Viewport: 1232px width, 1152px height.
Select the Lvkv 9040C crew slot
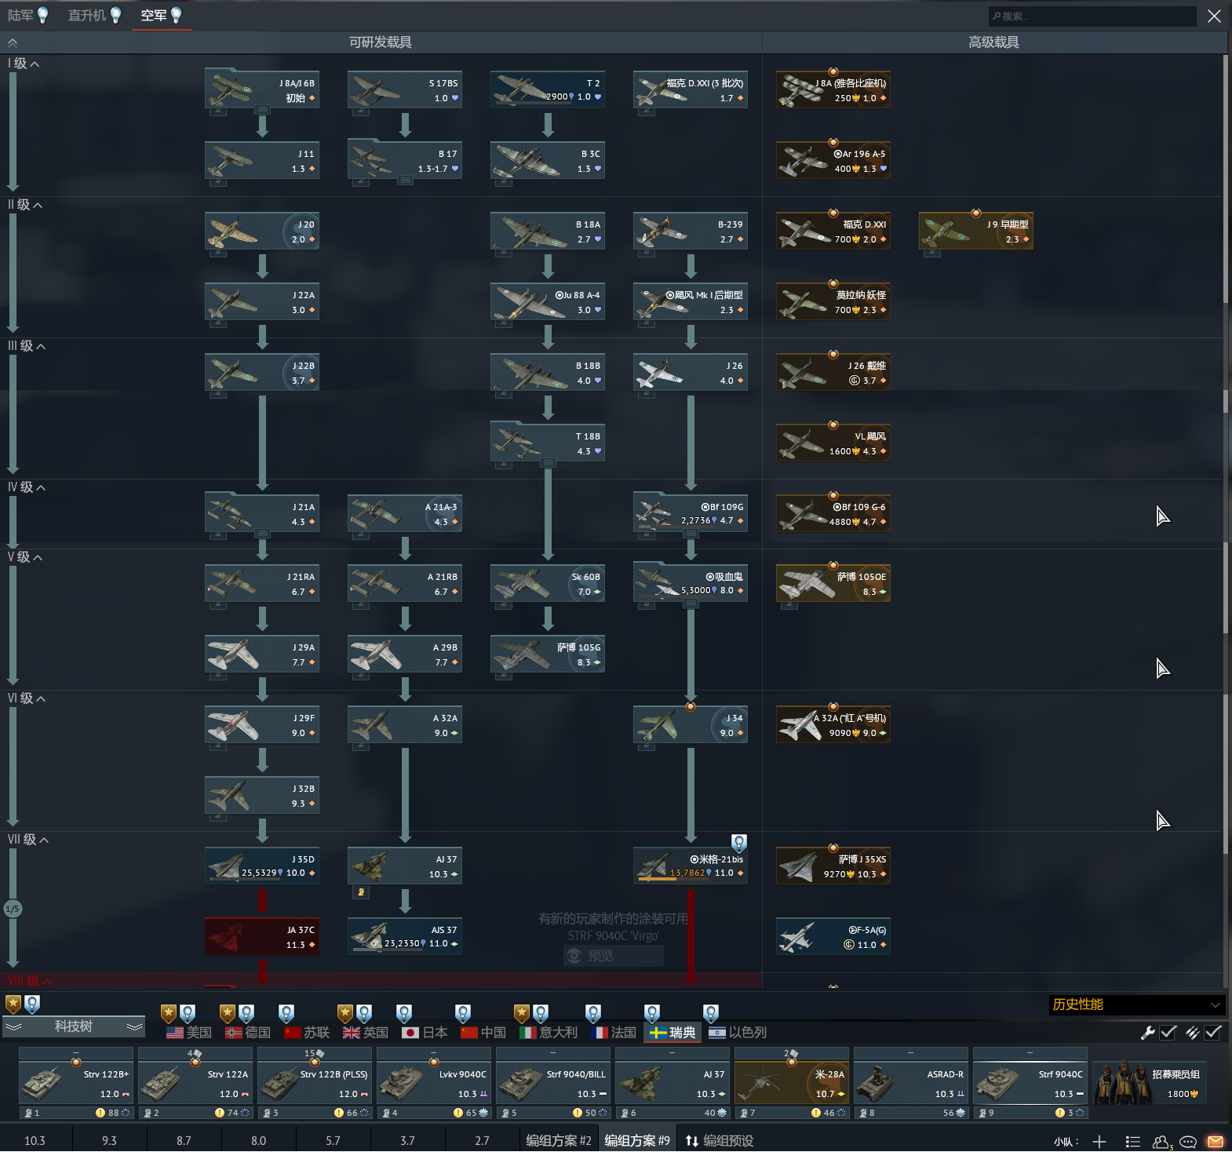[x=434, y=1083]
